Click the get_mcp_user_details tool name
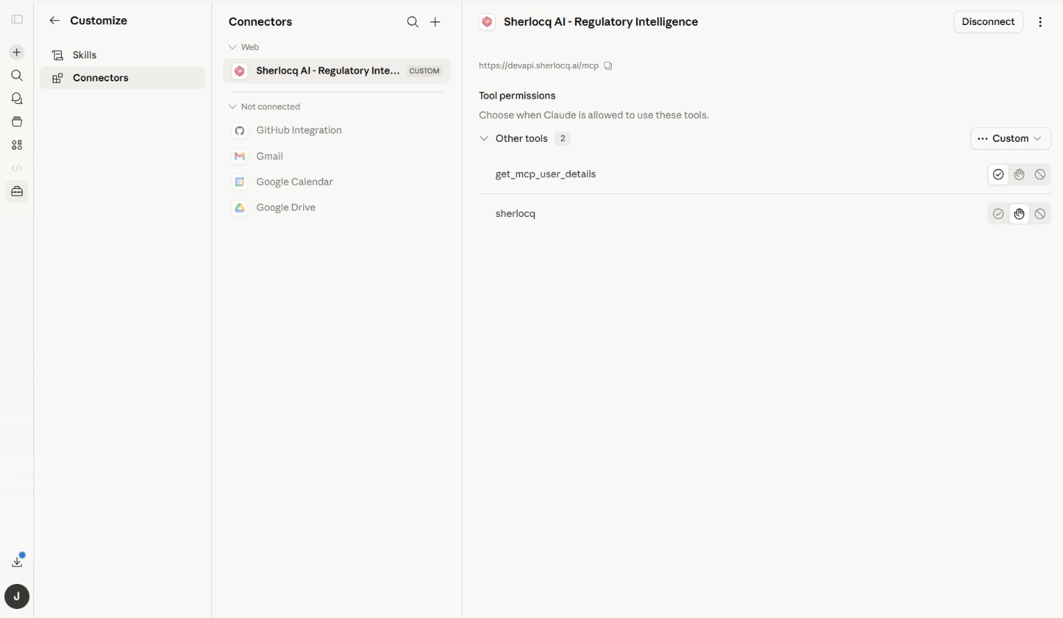The image size is (1063, 618). (546, 174)
